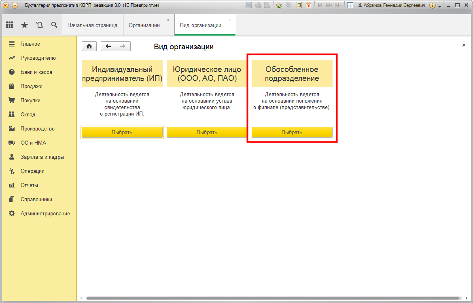Open the calendar icon in the title bar

[308, 5]
